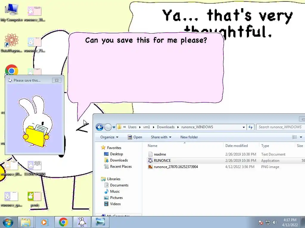Open Recent Places in the navigation pane

pyautogui.click(x=118, y=166)
